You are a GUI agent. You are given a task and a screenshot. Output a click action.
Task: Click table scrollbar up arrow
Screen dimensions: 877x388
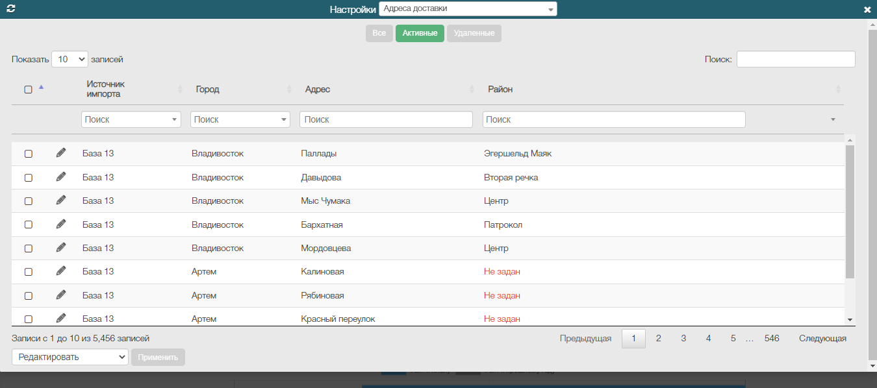850,139
